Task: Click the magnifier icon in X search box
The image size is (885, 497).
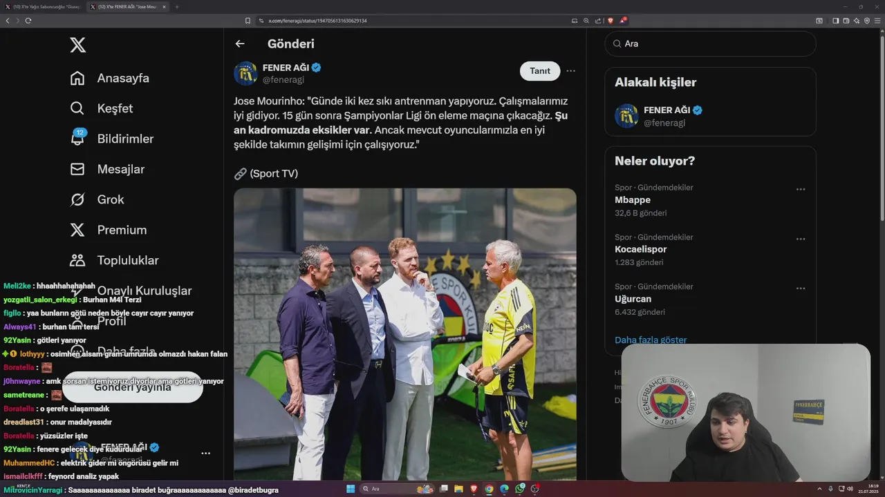Action: tap(616, 43)
